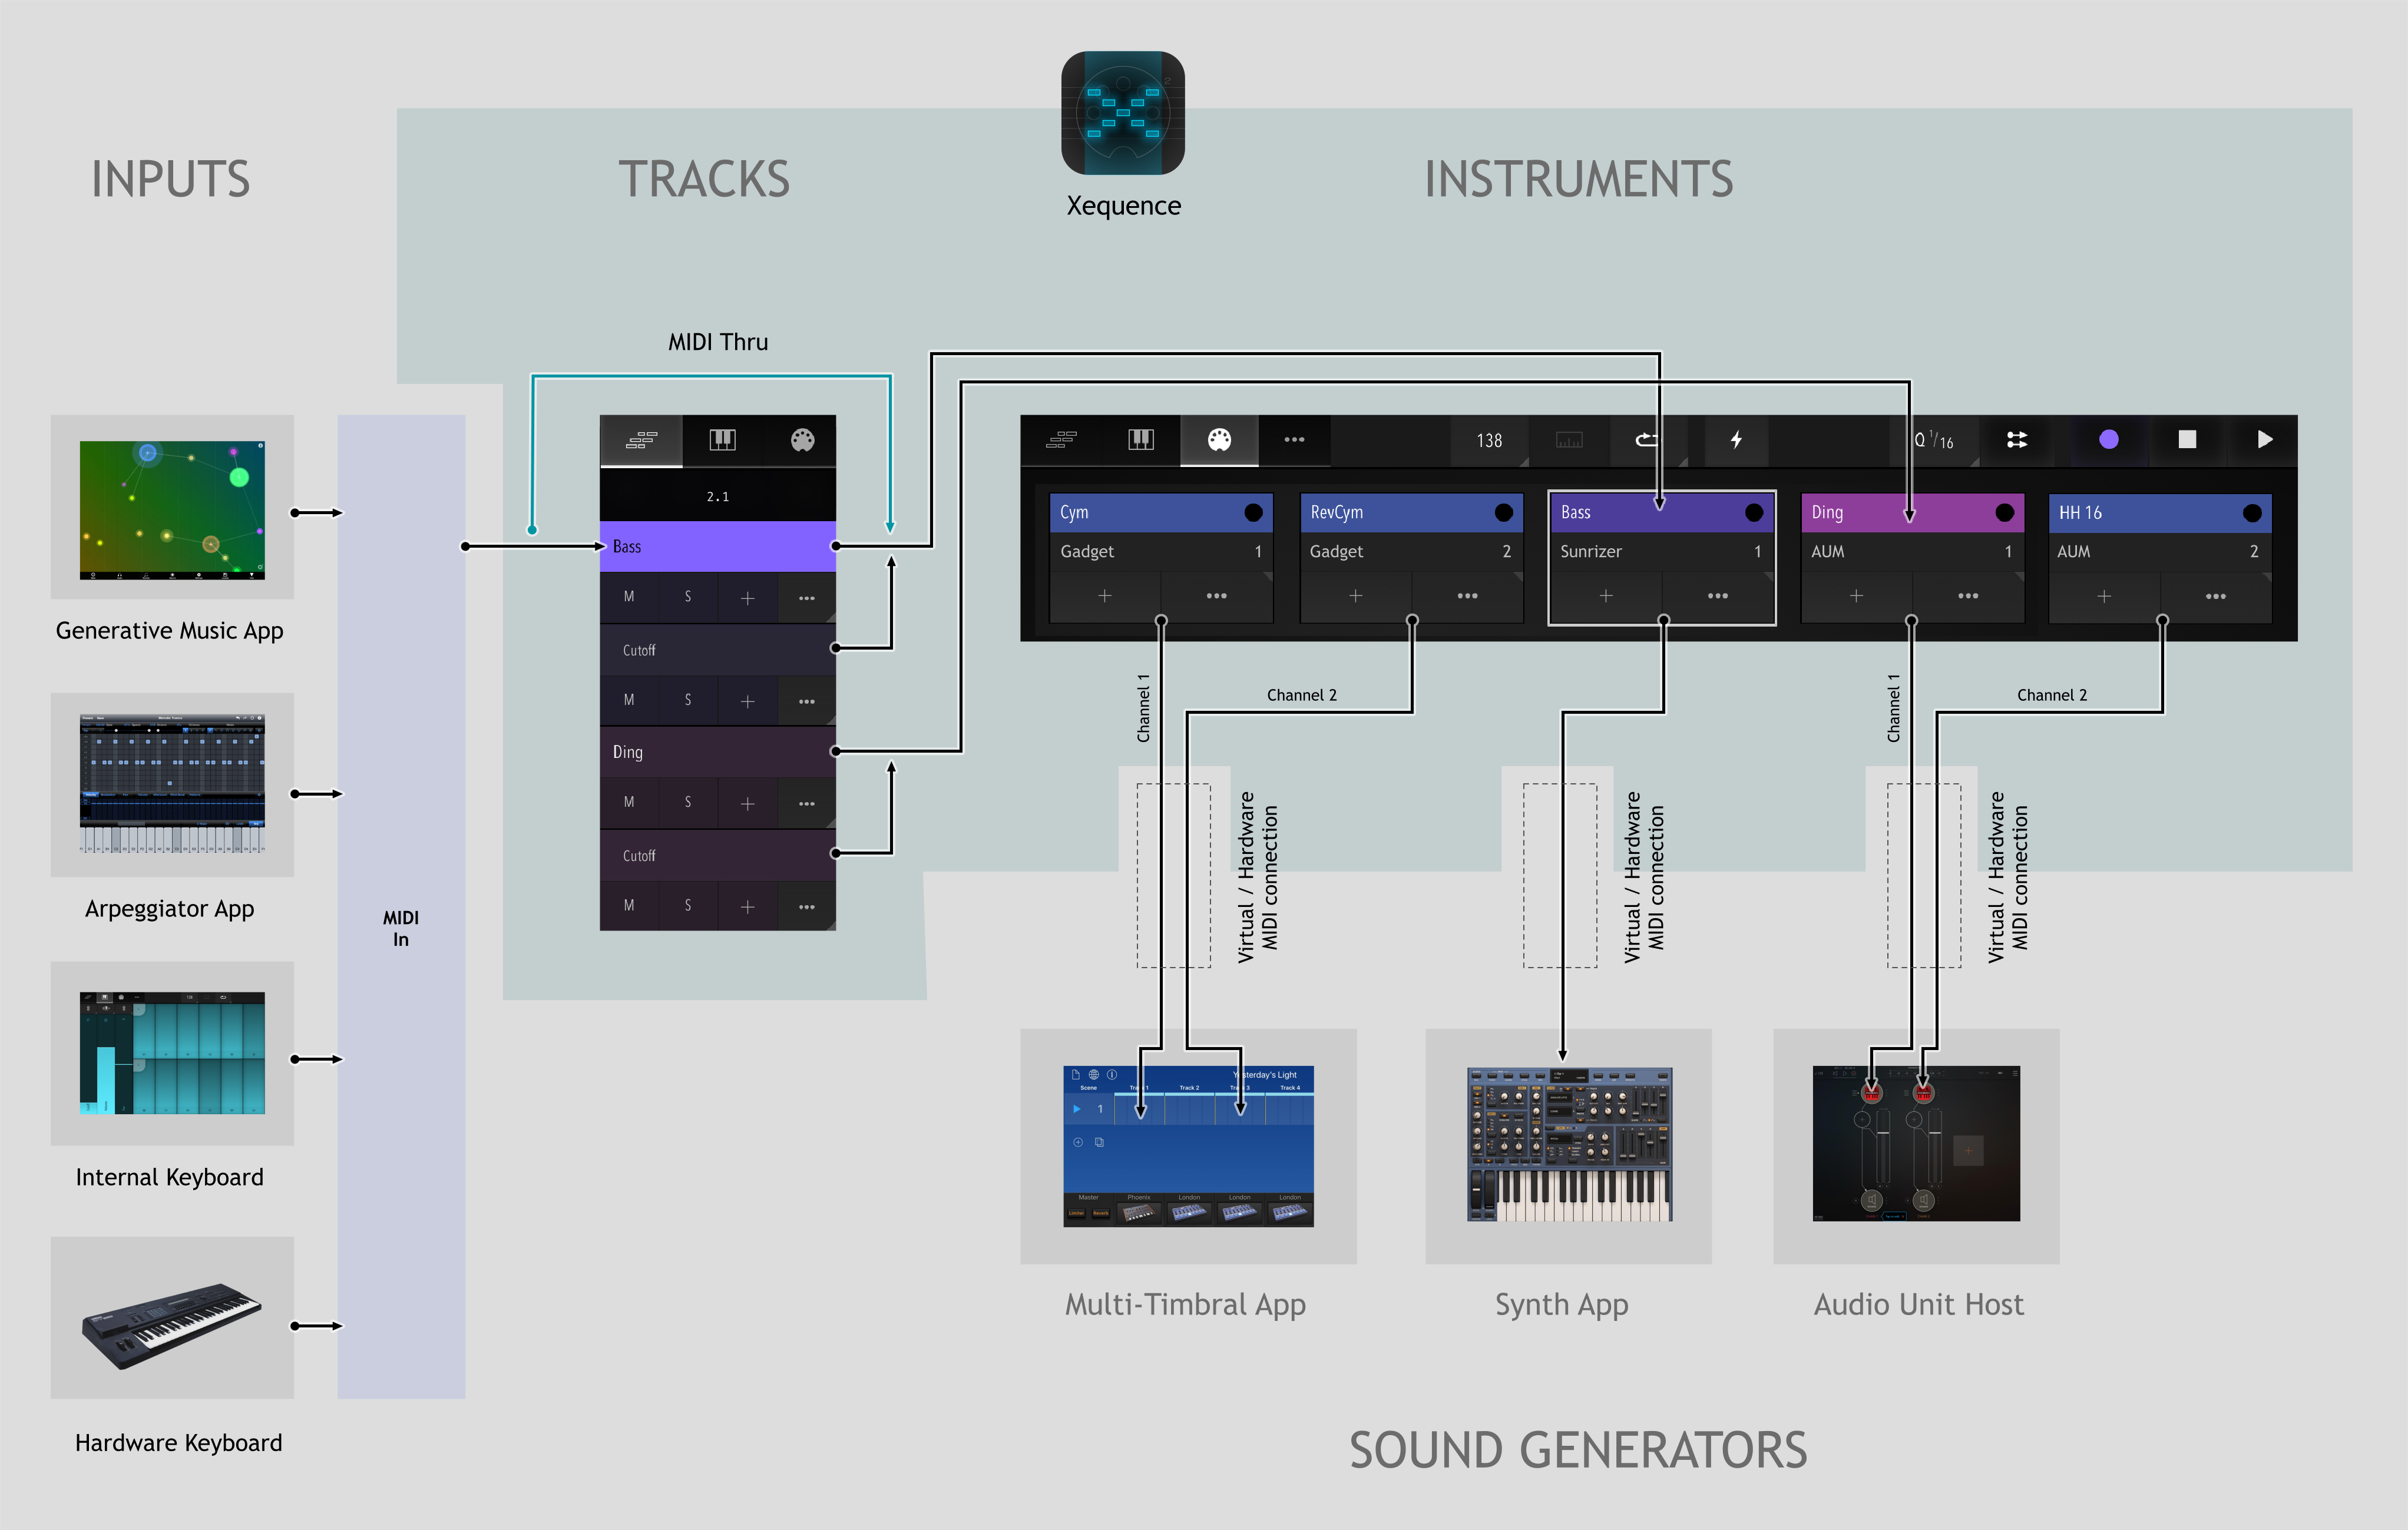The width and height of the screenshot is (2408, 1530).
Task: Select the HH 16 instrument header
Action: coord(2161,512)
